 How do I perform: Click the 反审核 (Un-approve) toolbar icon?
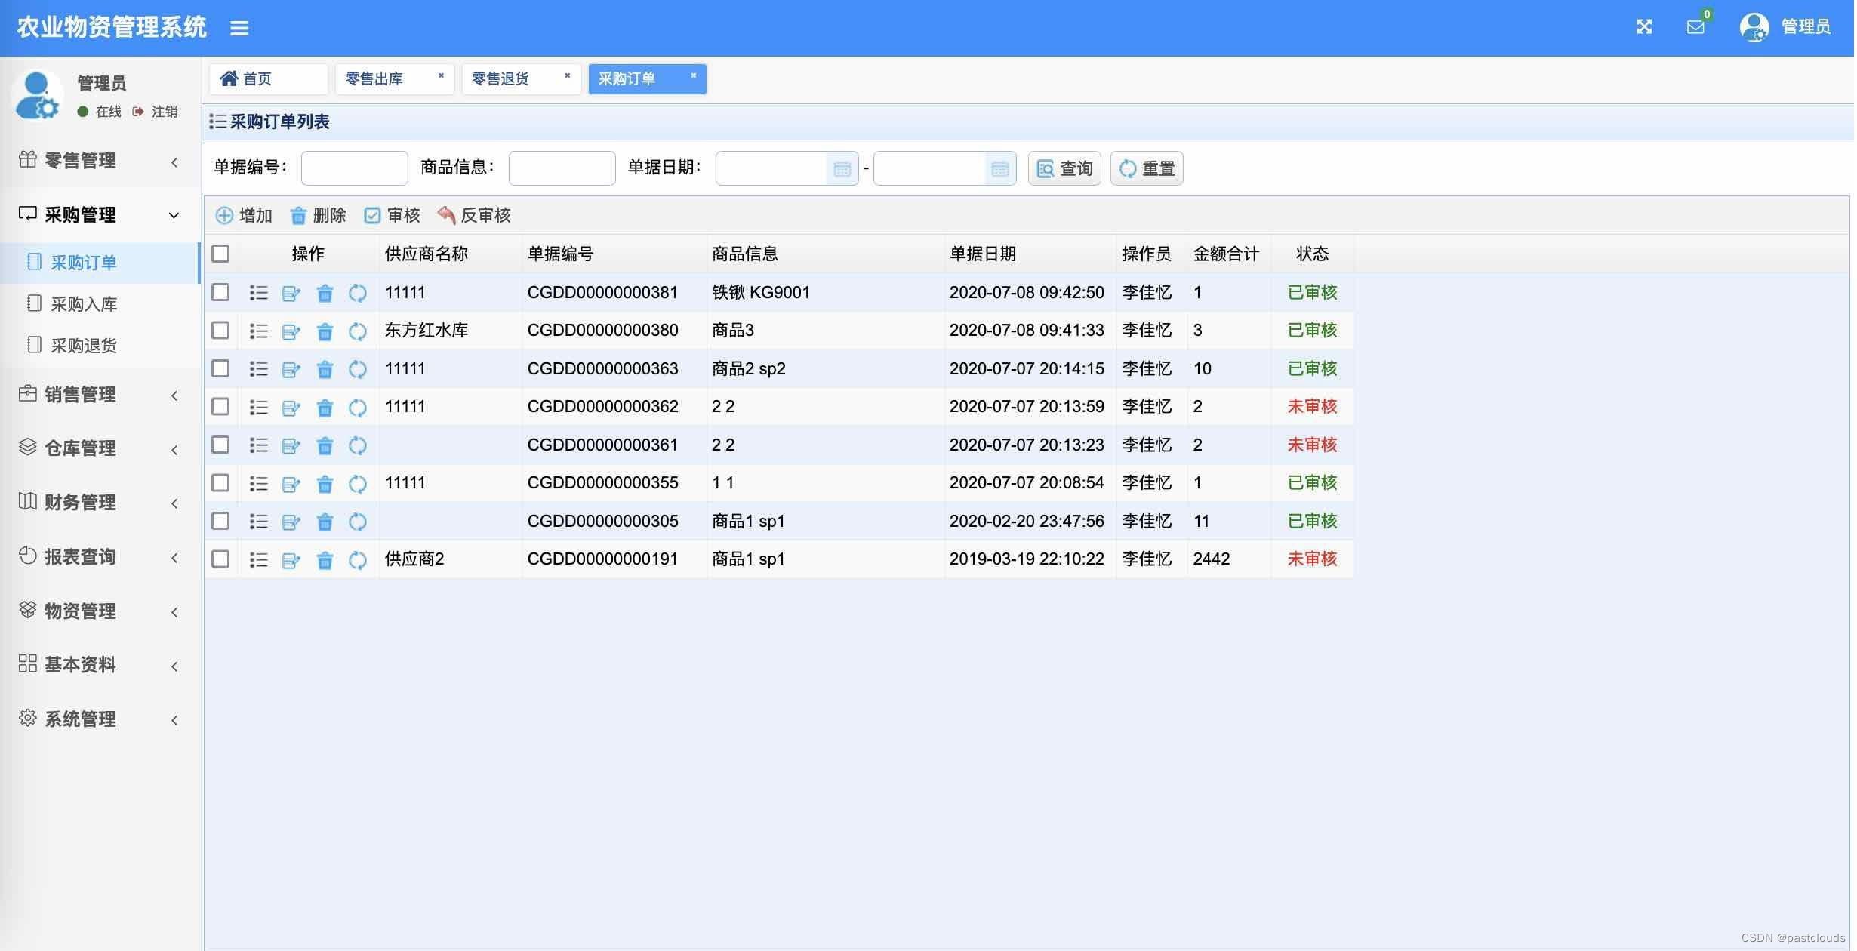tap(446, 215)
